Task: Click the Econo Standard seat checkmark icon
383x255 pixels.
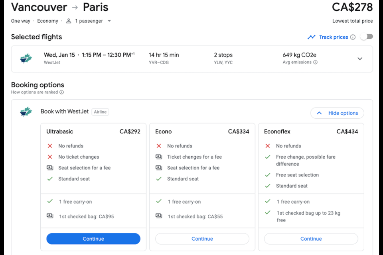Action: (x=159, y=179)
